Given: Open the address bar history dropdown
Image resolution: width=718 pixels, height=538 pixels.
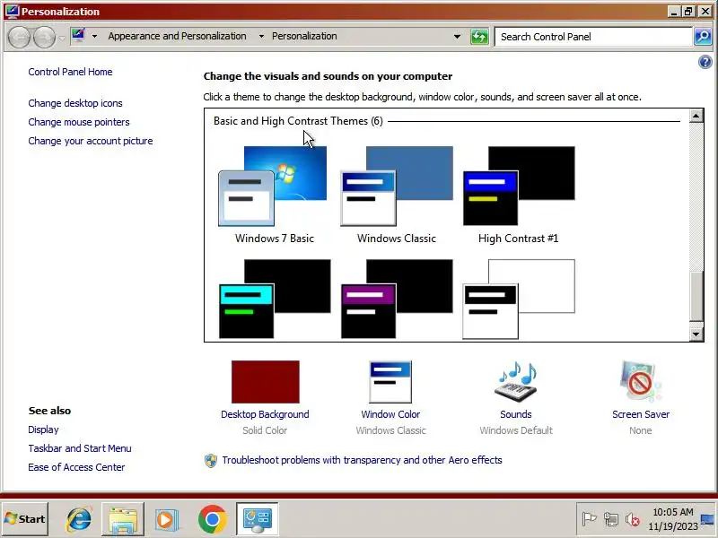Looking at the screenshot, I should click(x=457, y=37).
